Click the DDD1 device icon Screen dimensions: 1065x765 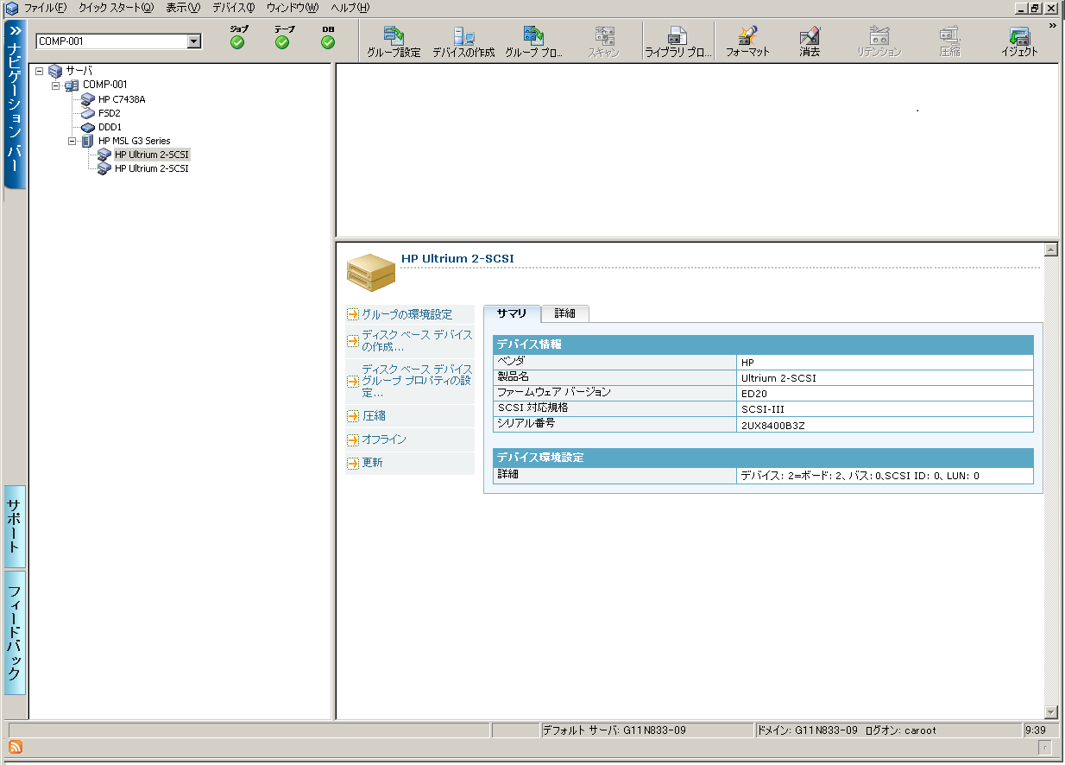coord(88,127)
